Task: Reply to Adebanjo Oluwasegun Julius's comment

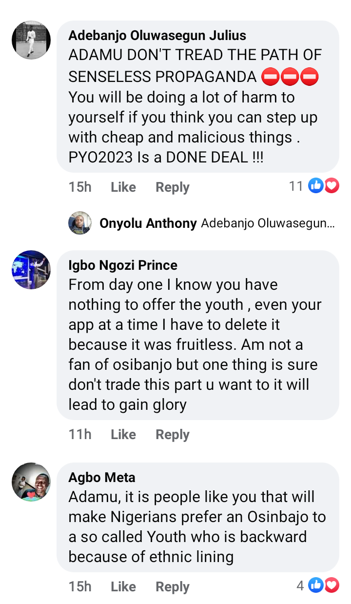Action: pos(172,187)
